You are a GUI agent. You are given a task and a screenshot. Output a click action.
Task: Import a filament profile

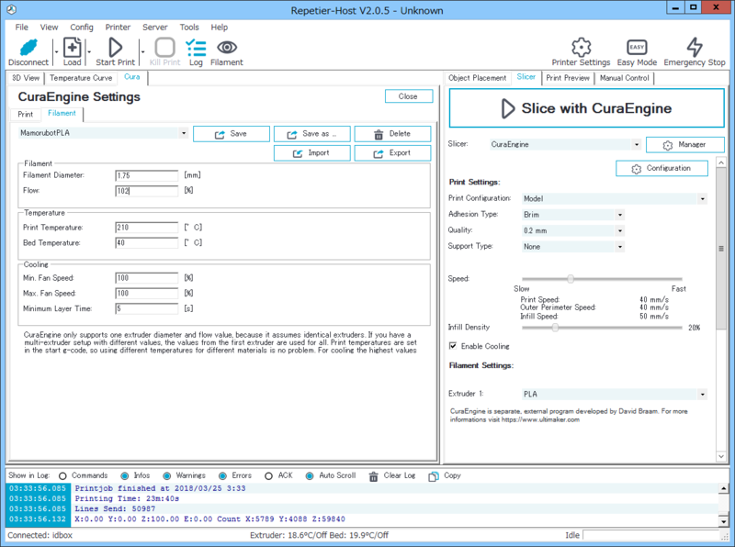[312, 153]
